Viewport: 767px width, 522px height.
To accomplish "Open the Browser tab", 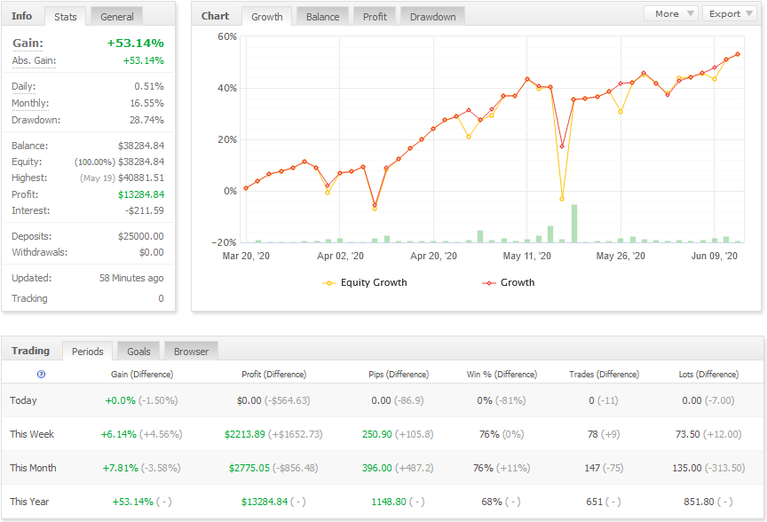I will [191, 352].
